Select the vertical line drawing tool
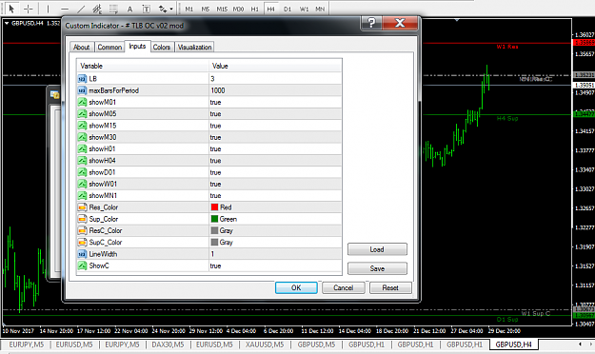This screenshot has height=354, width=595. [48, 9]
